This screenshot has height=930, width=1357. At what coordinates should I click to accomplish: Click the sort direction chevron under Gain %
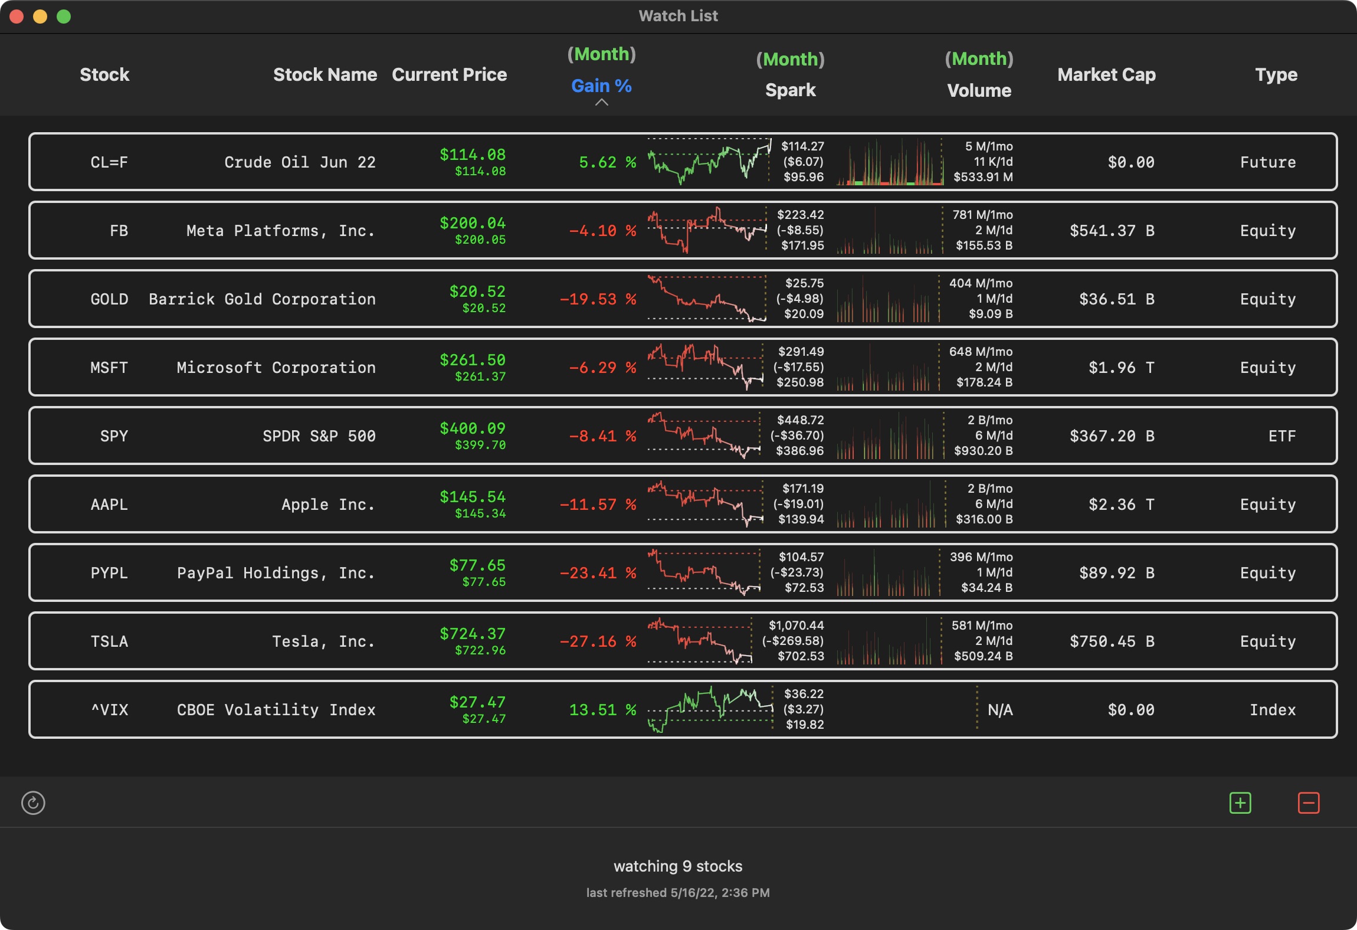[602, 102]
